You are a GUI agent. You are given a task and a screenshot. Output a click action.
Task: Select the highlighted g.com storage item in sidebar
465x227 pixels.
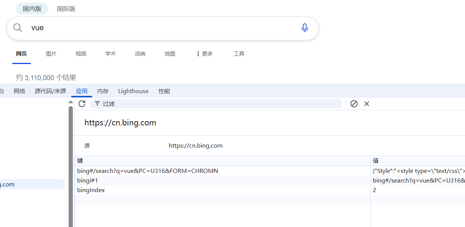click(33, 184)
